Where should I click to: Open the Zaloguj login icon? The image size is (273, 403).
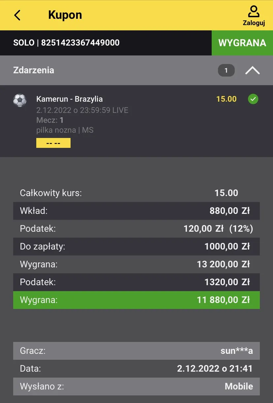point(254,15)
